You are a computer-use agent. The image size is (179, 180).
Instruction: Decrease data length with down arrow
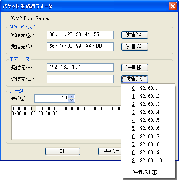click(x=72, y=100)
